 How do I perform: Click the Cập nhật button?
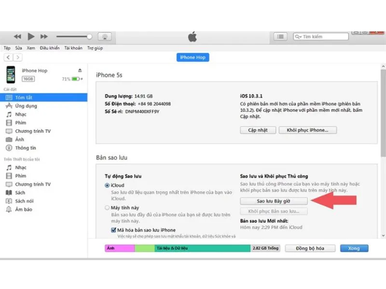point(258,130)
